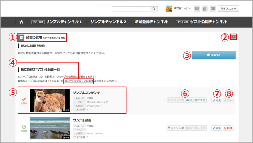Click the blue 新規登録 button
Screen dimensions: 253x143
coord(214,55)
